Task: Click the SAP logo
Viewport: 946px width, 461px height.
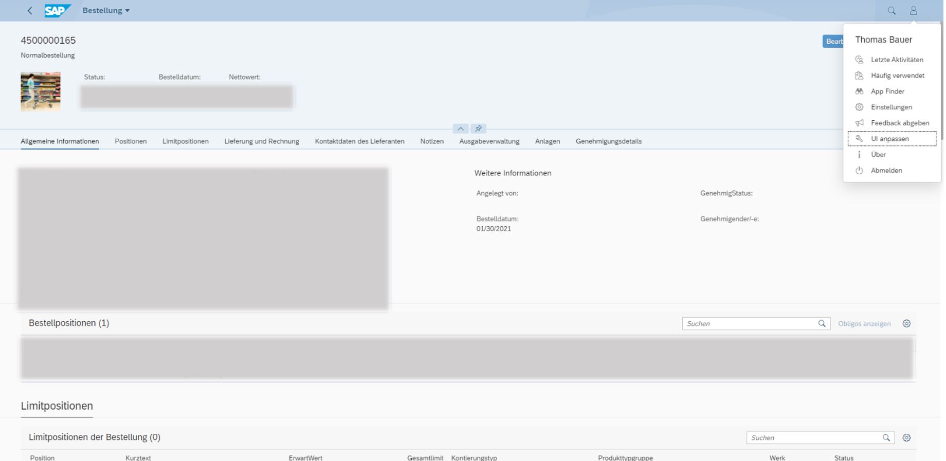Action: coord(57,10)
